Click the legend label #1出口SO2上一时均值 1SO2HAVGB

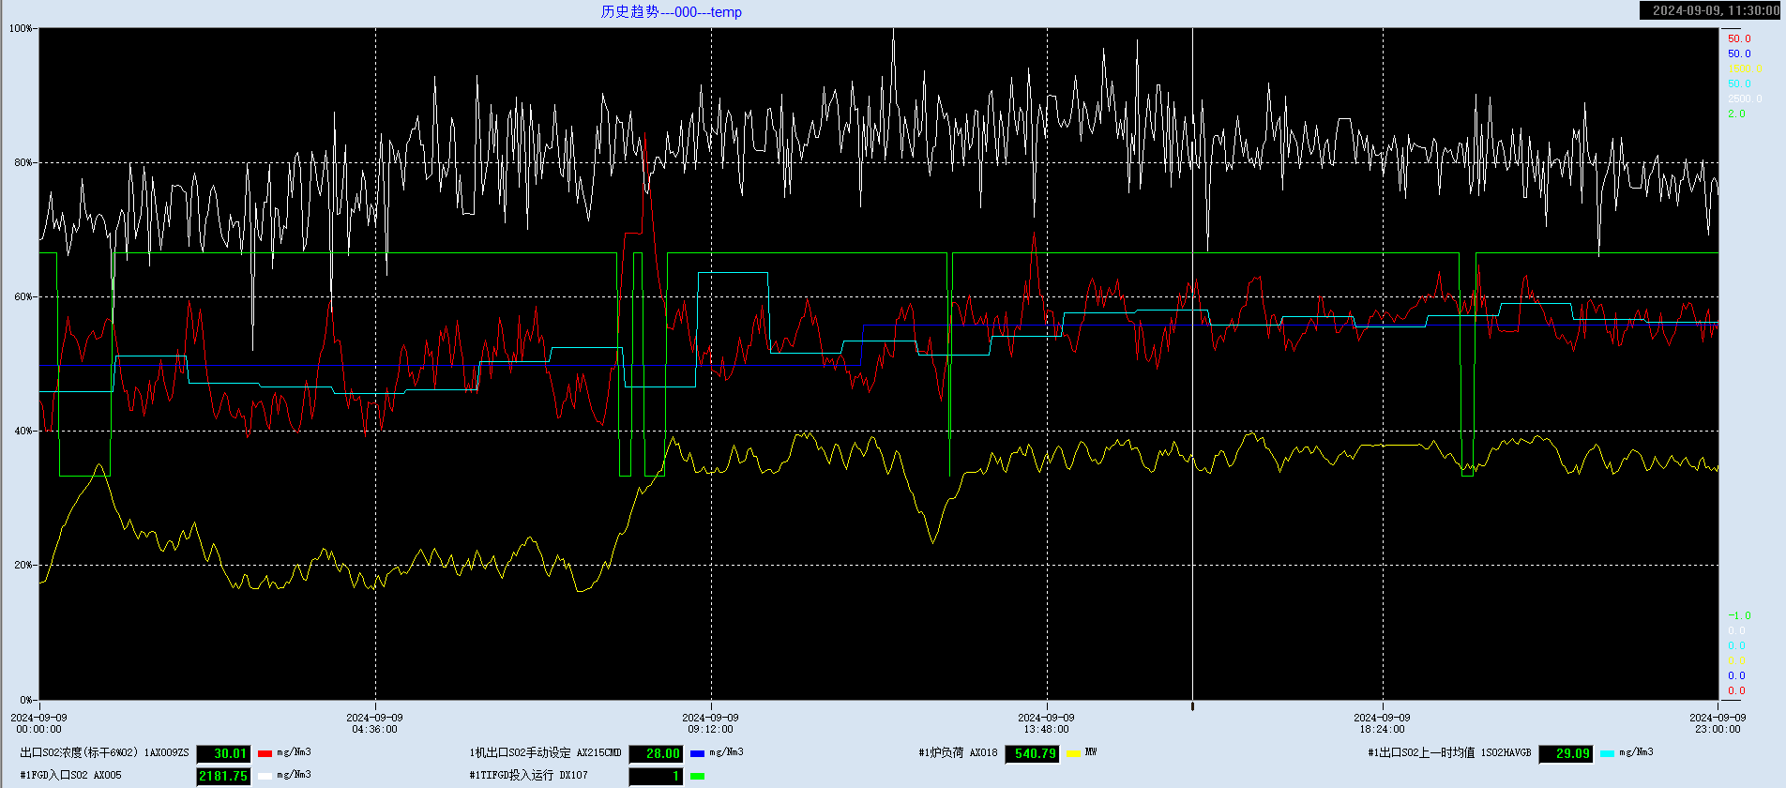(x=1449, y=753)
